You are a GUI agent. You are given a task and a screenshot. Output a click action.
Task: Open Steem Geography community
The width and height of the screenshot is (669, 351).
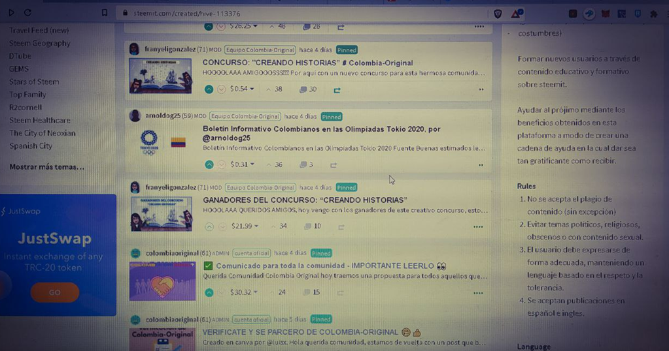[40, 43]
